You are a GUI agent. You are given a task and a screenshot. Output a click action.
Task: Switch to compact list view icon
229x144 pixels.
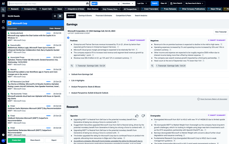(55, 16)
